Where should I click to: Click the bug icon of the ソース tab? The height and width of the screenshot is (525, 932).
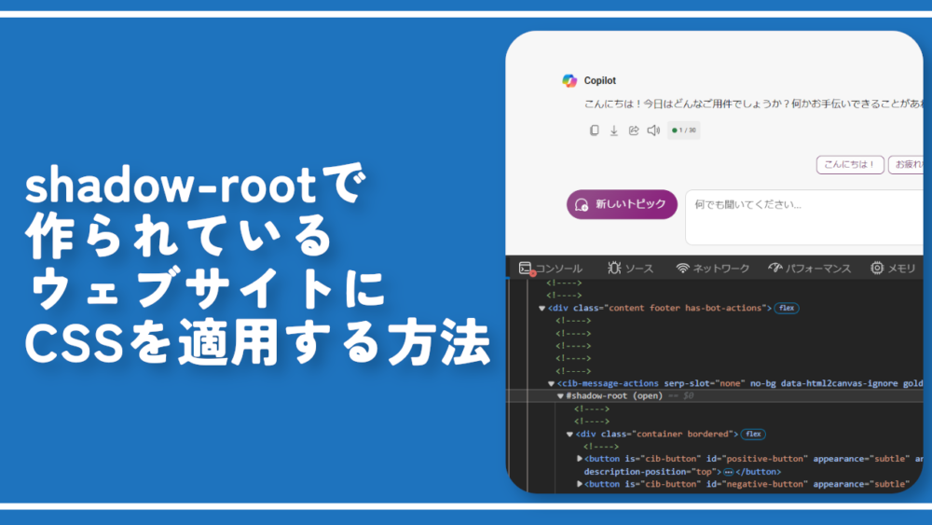click(x=614, y=269)
